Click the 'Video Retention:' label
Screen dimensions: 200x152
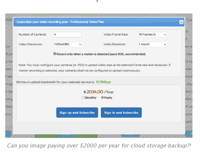click(115, 44)
